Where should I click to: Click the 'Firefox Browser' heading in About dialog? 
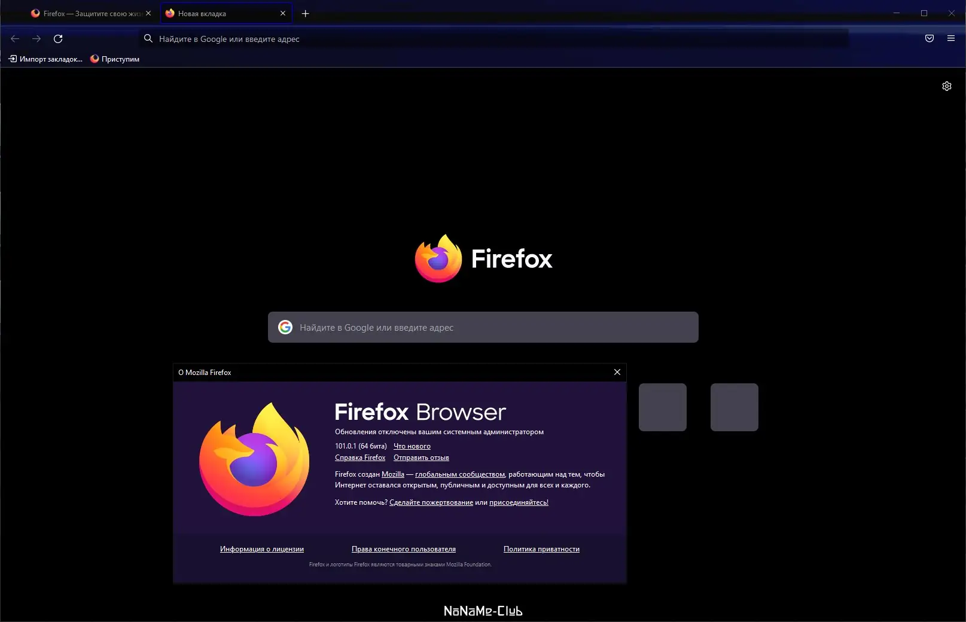coord(420,412)
